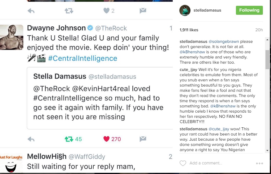Screen dimensions: 271x174
Task: Toggle the green Following button
Action: [x=249, y=10]
